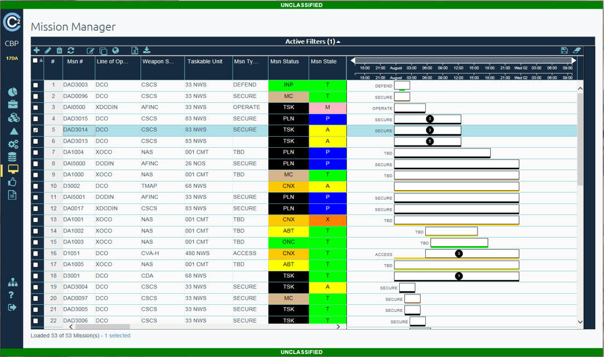Image resolution: width=604 pixels, height=357 pixels.
Task: Click the timeline right arrow handle
Action: [x=574, y=60]
